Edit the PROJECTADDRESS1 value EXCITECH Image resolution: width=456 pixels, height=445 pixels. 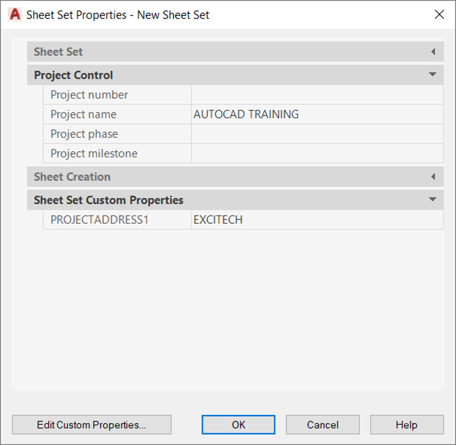click(x=317, y=220)
